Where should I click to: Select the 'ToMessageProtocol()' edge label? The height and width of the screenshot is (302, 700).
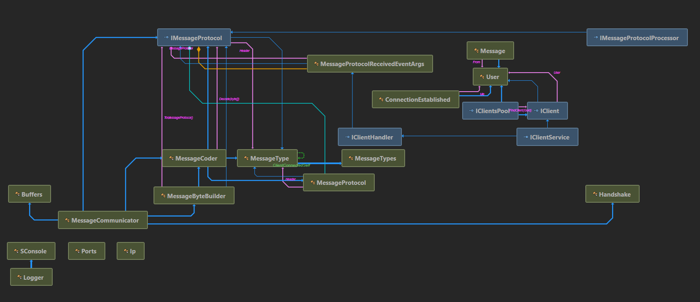click(179, 118)
